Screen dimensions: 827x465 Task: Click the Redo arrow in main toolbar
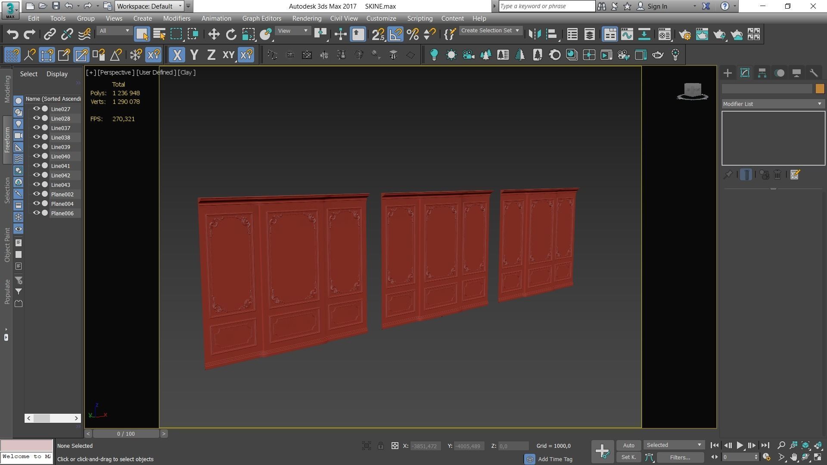pyautogui.click(x=29, y=34)
